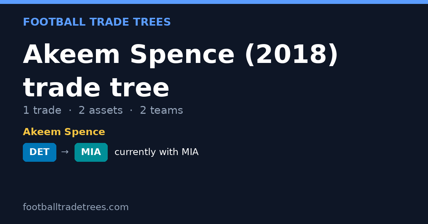Click the 'trade tree' heading line
The image size is (428, 224).
tap(96, 89)
